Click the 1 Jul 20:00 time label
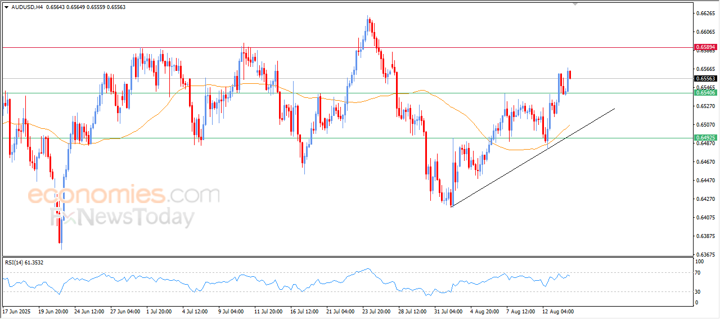 pos(160,311)
